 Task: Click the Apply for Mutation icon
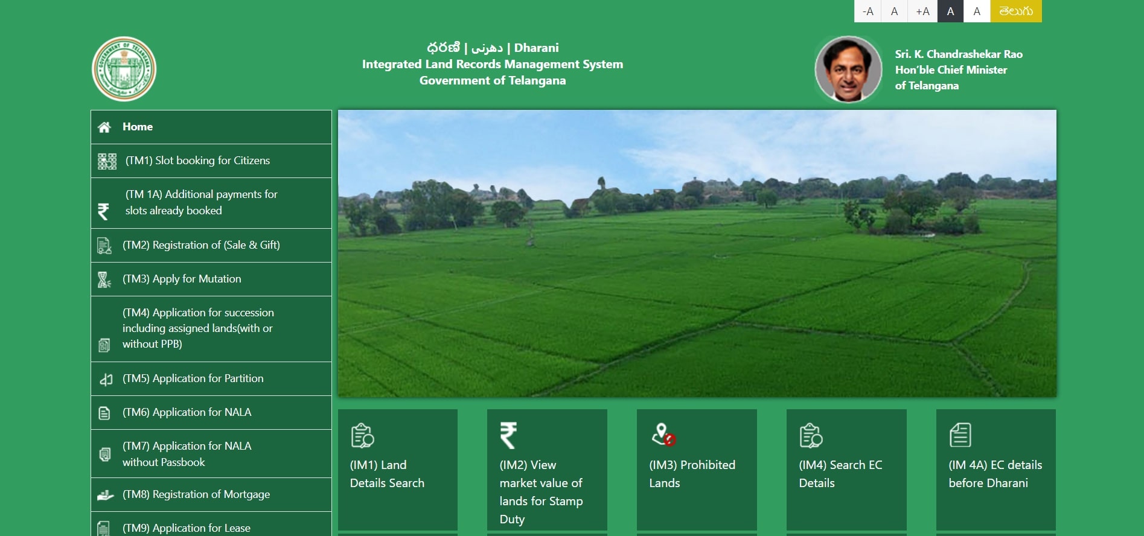point(104,279)
